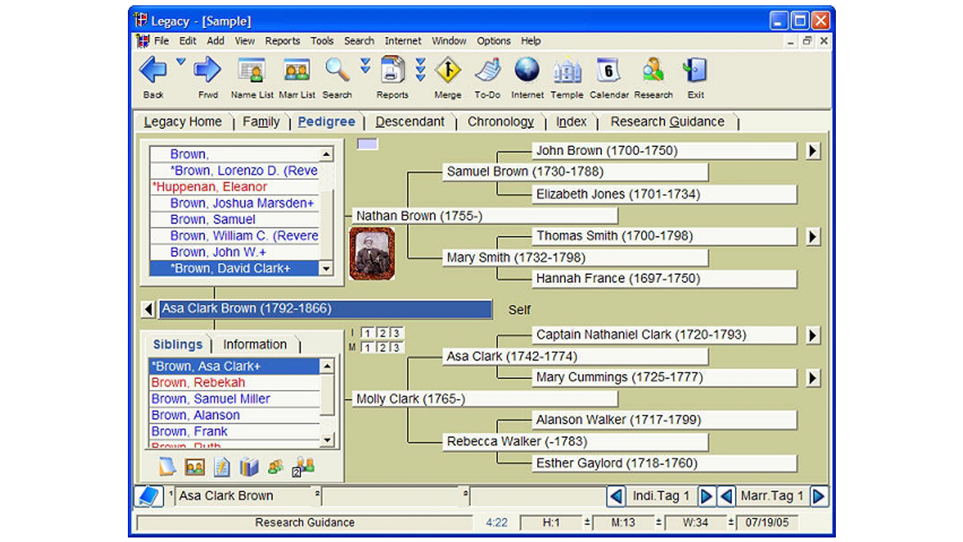The height and width of the screenshot is (542, 963).
Task: Click the Marr.Tag 1 right arrow
Action: [x=819, y=496]
